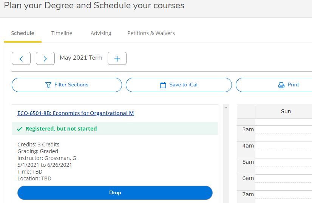The width and height of the screenshot is (312, 203).
Task: Add a term with the plus button
Action: [117, 58]
